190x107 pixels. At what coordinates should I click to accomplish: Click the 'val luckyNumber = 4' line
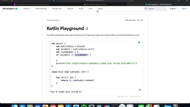[67, 52]
